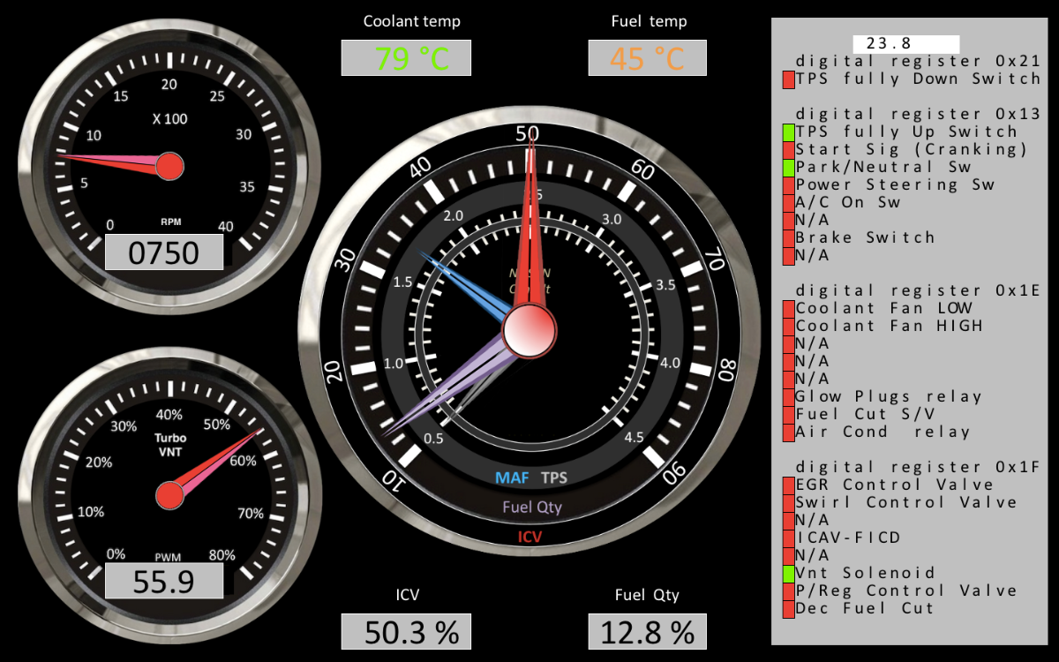The height and width of the screenshot is (662, 1059).
Task: Click the EGR Control Valve indicator square
Action: coord(788,485)
